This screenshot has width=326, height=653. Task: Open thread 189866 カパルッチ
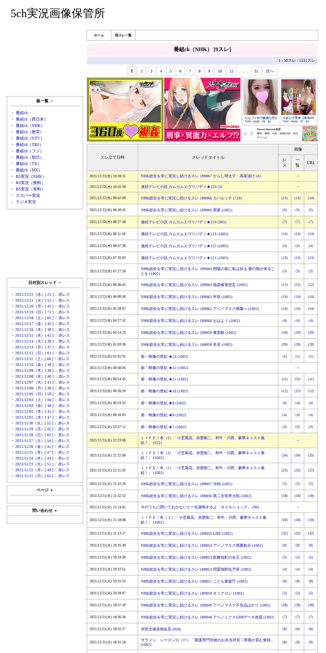(x=191, y=198)
